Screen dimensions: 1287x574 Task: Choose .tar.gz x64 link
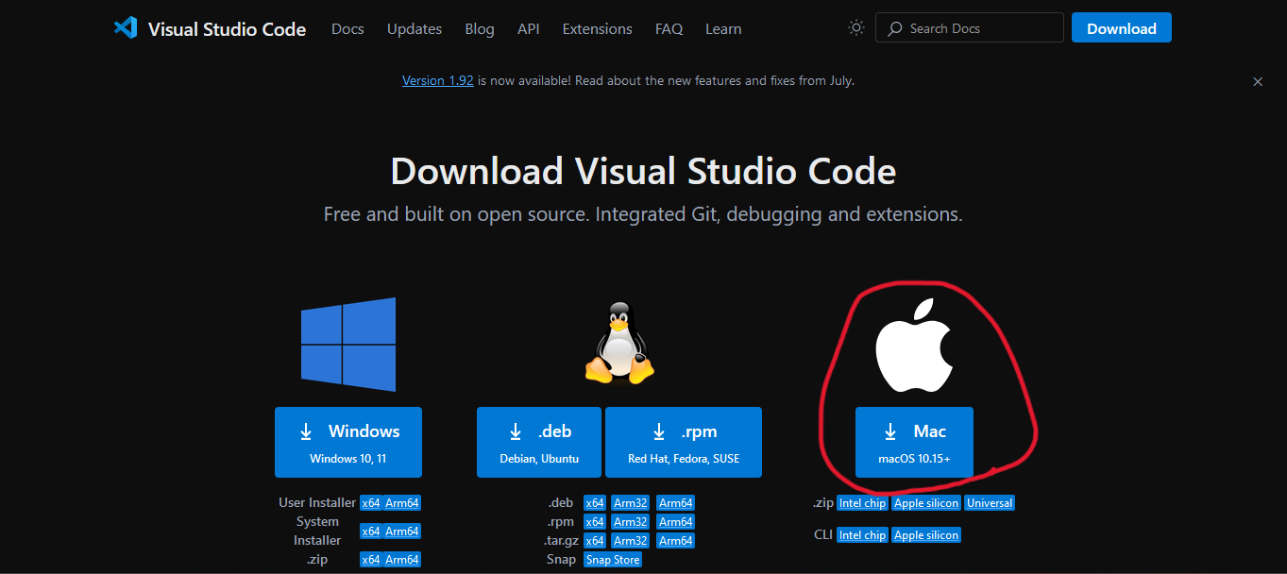point(595,541)
